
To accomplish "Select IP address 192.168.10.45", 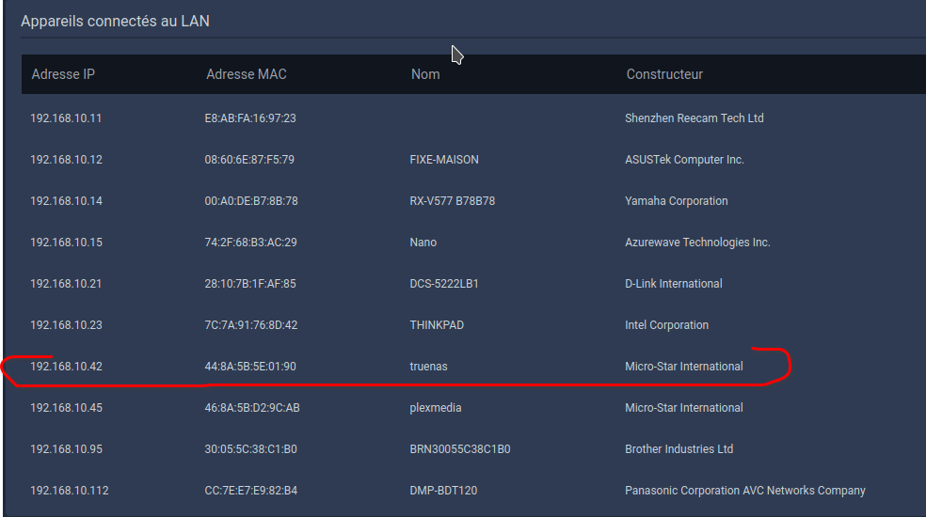I will pyautogui.click(x=66, y=407).
